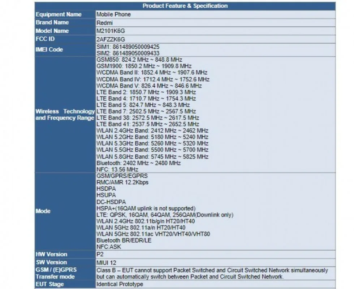This screenshot has width=354, height=289.
Task: Select the 'SW Version' label cell
Action: coord(65,262)
